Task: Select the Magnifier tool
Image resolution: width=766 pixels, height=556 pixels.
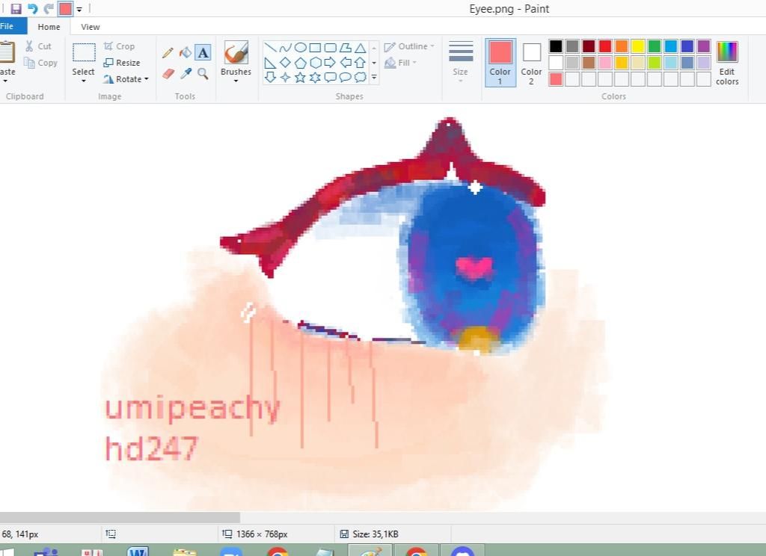Action: coord(203,74)
